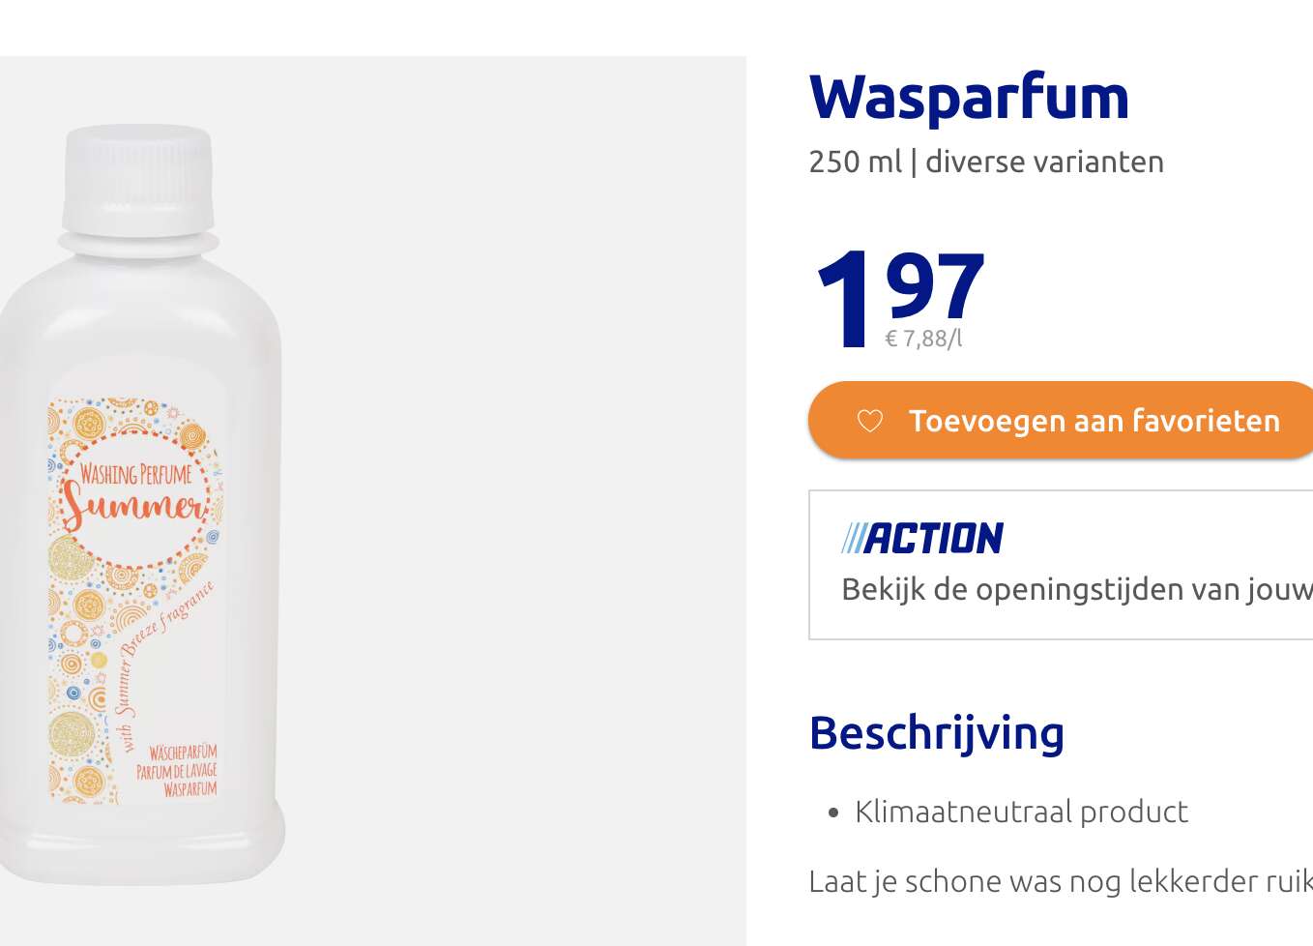
Task: Click the heart icon in the favorites button
Action: pyautogui.click(x=870, y=421)
